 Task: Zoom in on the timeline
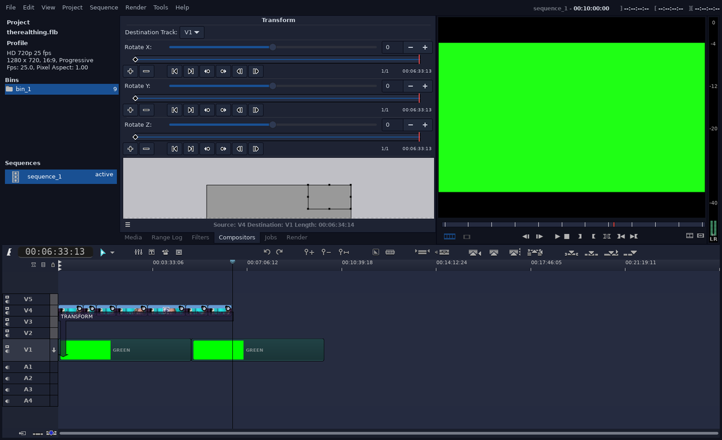pos(309,252)
